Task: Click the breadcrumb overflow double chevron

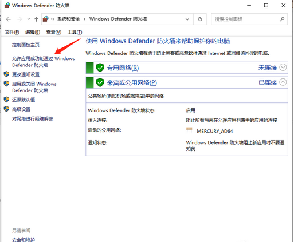Action: 52,19
